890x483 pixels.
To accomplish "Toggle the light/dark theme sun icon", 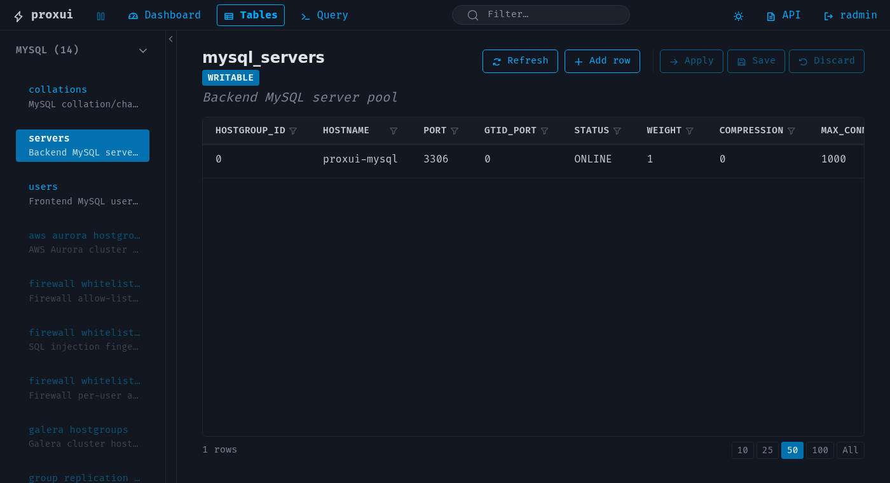I will [738, 16].
